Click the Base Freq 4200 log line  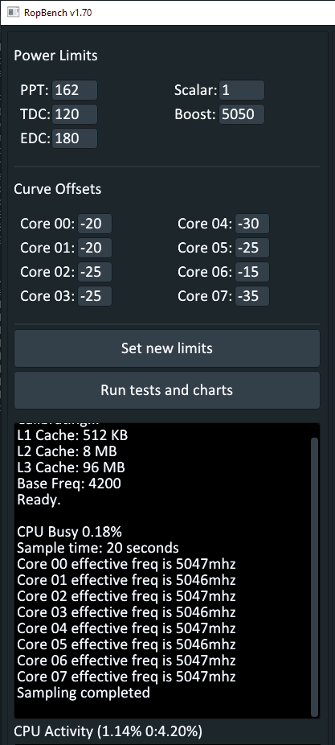pyautogui.click(x=69, y=484)
